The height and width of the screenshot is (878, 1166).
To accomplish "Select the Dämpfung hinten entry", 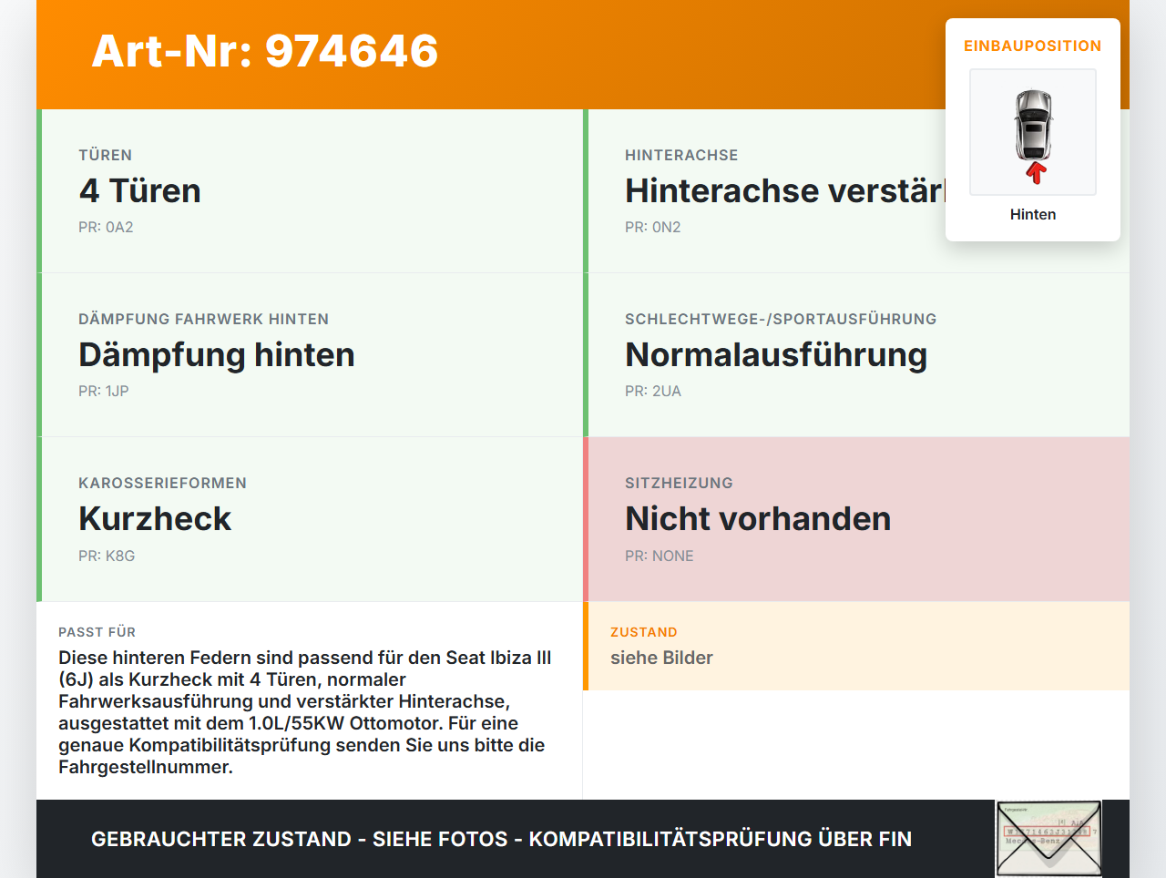I will (x=310, y=355).
